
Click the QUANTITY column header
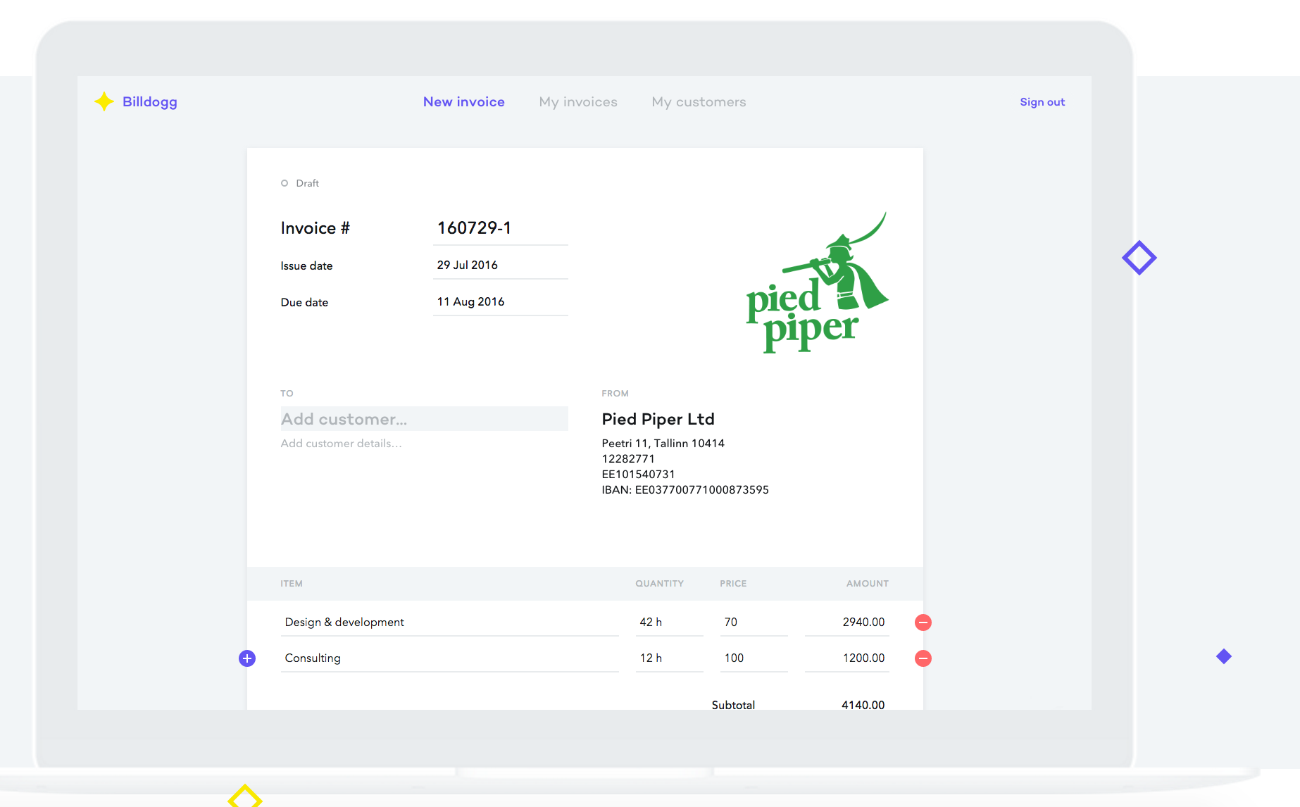[x=659, y=584]
